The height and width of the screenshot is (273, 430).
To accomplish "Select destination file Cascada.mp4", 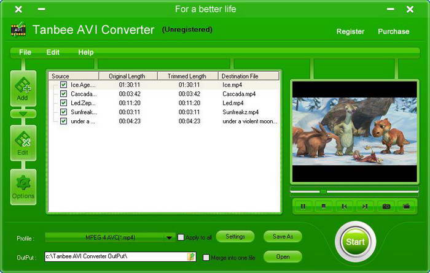I will pos(239,94).
